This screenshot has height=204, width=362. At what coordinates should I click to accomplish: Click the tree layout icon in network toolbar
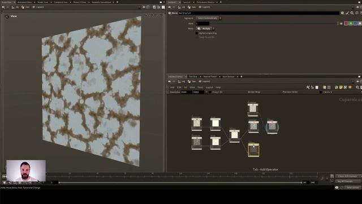coord(312,87)
